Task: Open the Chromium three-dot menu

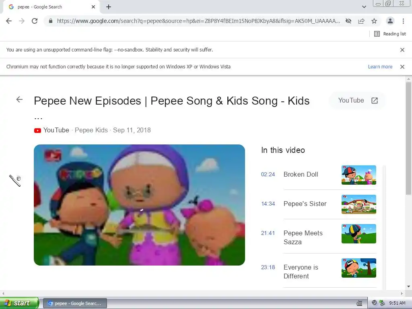Action: click(403, 21)
